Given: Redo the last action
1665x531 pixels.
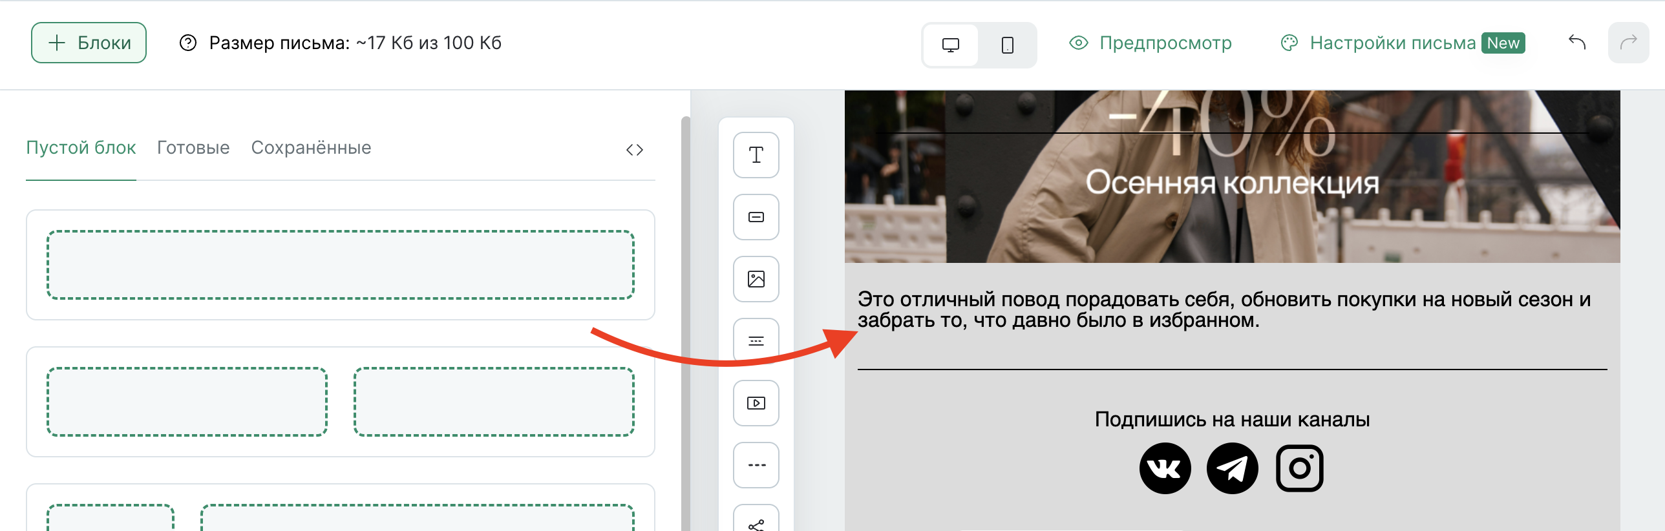Looking at the screenshot, I should tap(1628, 43).
